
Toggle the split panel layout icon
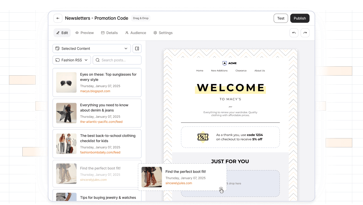(137, 48)
